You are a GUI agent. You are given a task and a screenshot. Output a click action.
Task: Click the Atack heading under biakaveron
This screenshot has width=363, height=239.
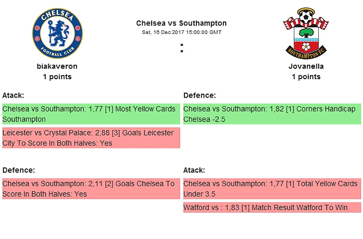[13, 95]
